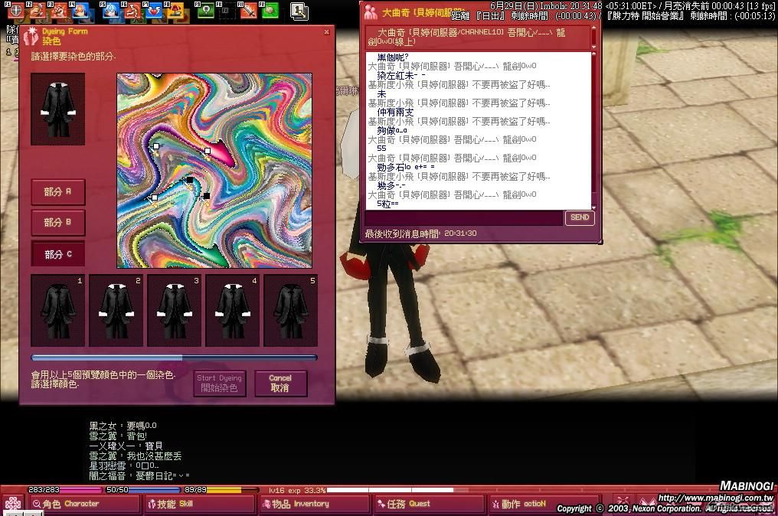778x516 pixels.
Task: Choose color preview suit number 1
Action: [57, 310]
